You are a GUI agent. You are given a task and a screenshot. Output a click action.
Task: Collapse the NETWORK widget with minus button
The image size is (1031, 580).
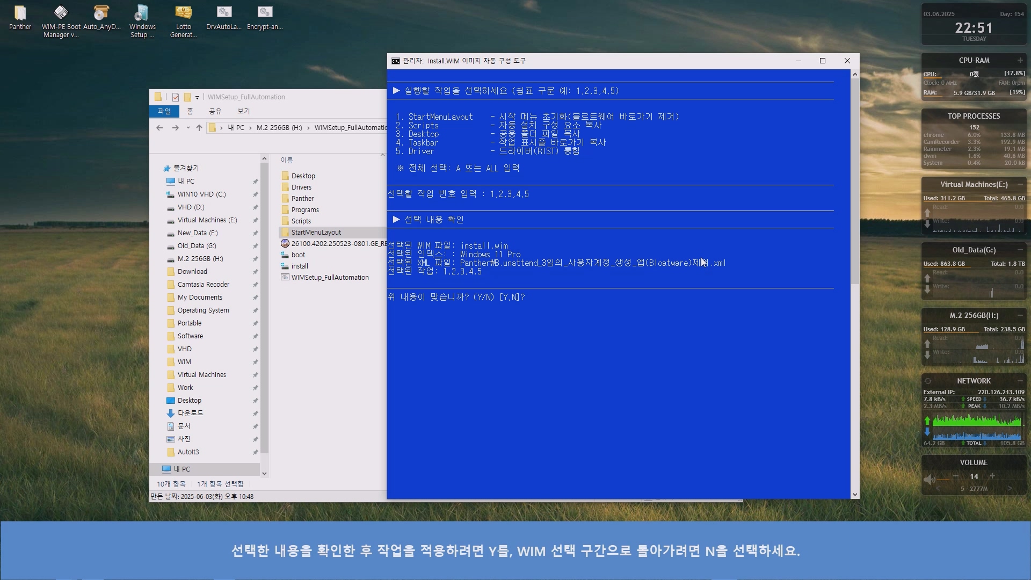tap(1020, 381)
